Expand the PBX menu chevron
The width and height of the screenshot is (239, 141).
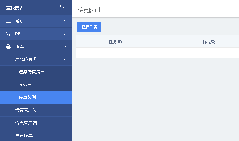(x=65, y=34)
